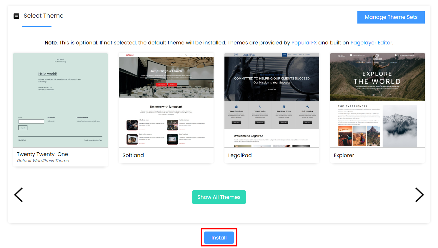The image size is (438, 248).
Task: Choose the Softland theme preview image
Action: click(x=166, y=100)
